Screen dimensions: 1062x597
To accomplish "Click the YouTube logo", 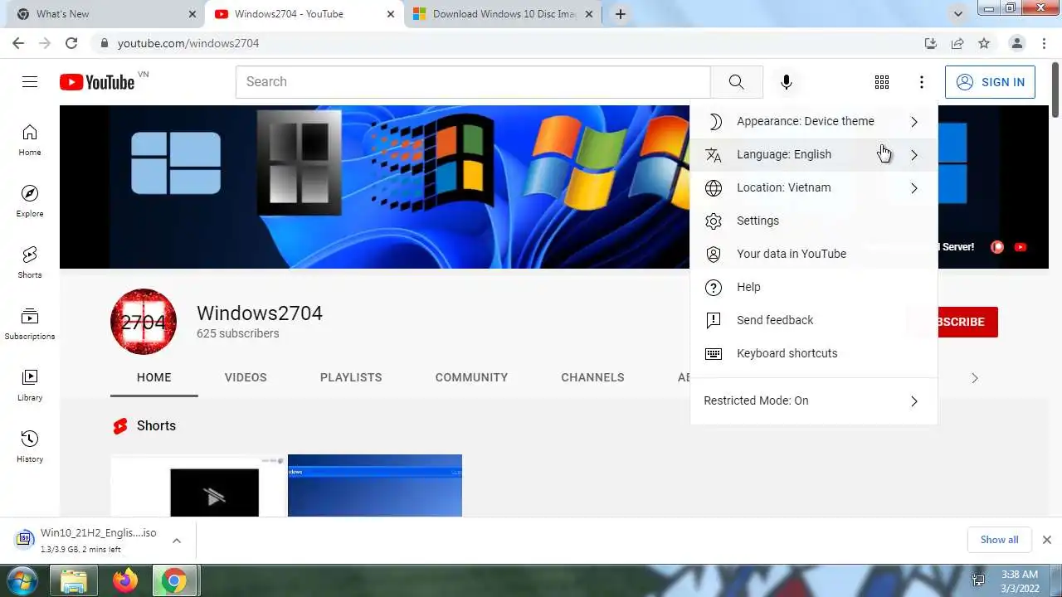I will [97, 82].
